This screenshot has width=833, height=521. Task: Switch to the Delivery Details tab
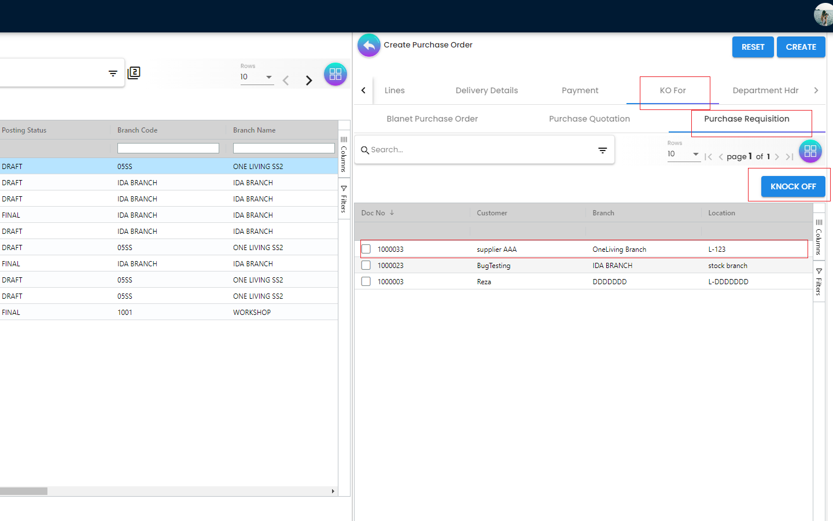tap(486, 90)
